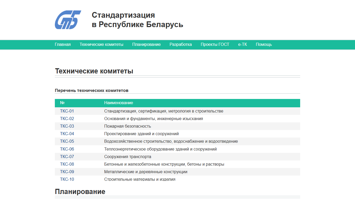Open committee link ТКС-04
355x200 pixels.
point(67,134)
